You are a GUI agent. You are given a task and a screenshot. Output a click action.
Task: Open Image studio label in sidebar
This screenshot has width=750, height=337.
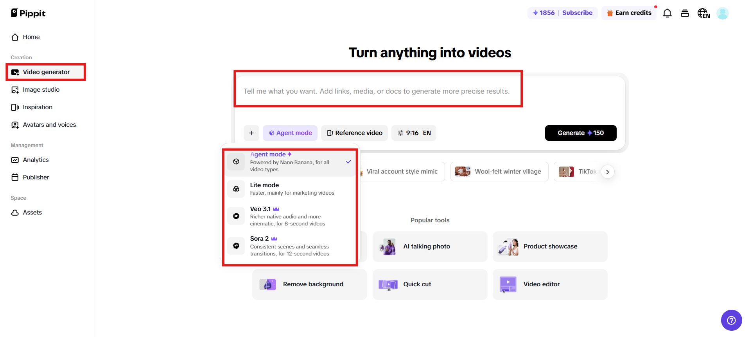(x=41, y=90)
